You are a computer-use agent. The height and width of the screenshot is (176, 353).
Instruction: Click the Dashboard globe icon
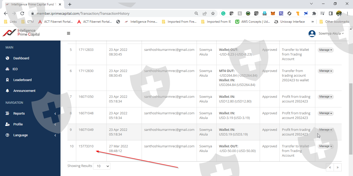(x=7, y=58)
